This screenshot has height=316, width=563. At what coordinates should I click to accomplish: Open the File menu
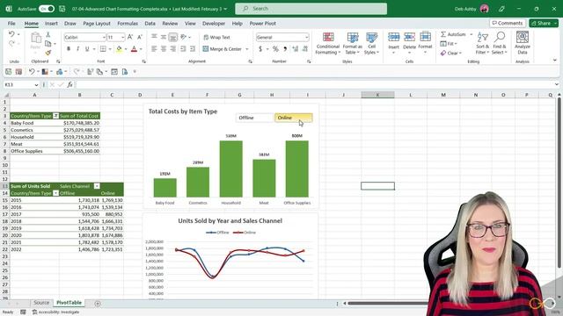tap(11, 24)
